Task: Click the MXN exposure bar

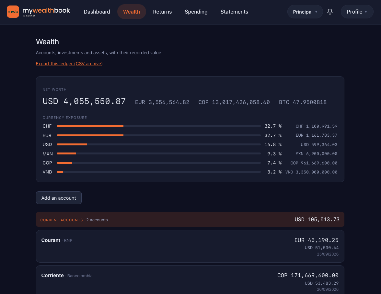Action: pyautogui.click(x=159, y=154)
